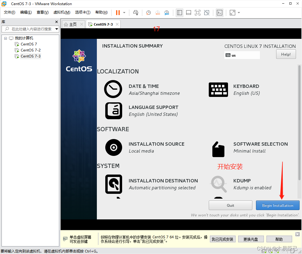Toggle the thumbnail bar view

pyautogui.click(x=189, y=13)
